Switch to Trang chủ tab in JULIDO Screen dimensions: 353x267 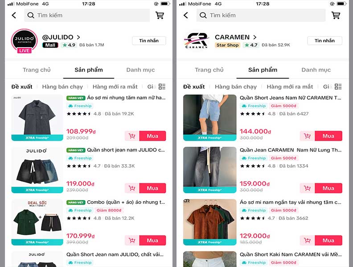[37, 70]
